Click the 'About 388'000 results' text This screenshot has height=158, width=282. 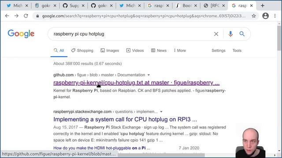pyautogui.click(x=87, y=64)
